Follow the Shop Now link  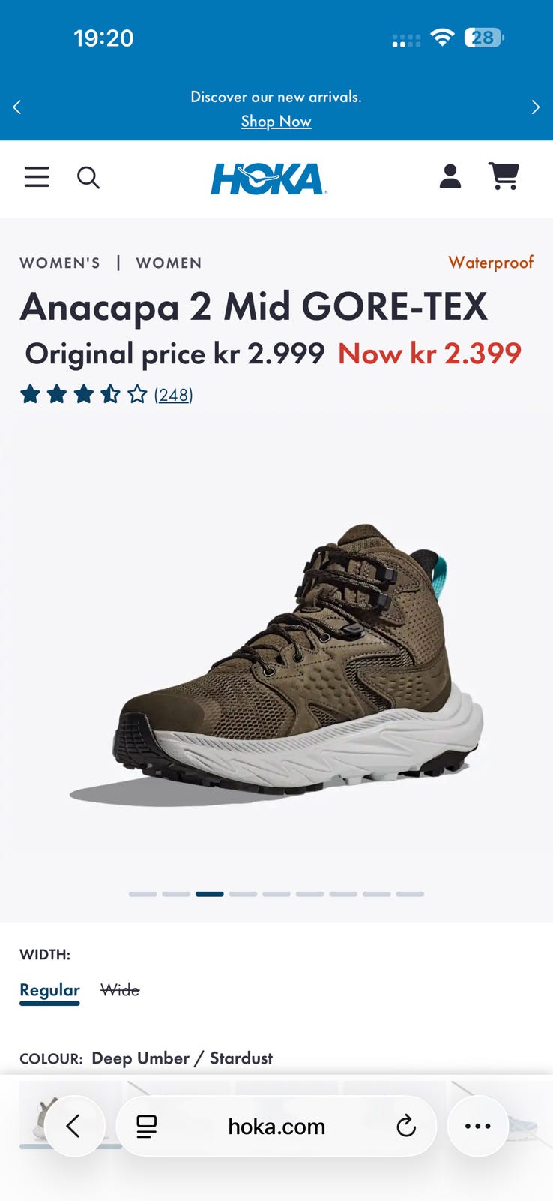pos(276,121)
